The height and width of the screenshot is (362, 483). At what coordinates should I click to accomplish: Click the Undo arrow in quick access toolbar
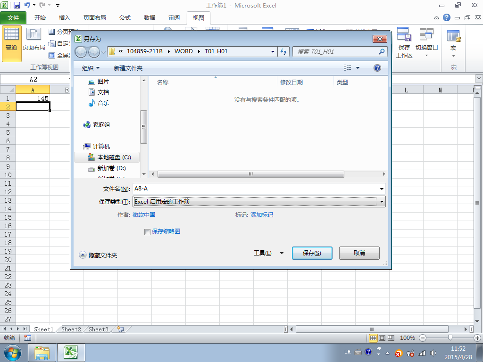click(27, 5)
